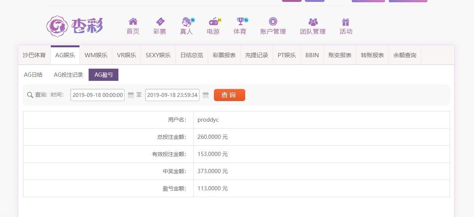Open calendar picker for start time
The height and width of the screenshot is (217, 474).
tap(131, 95)
